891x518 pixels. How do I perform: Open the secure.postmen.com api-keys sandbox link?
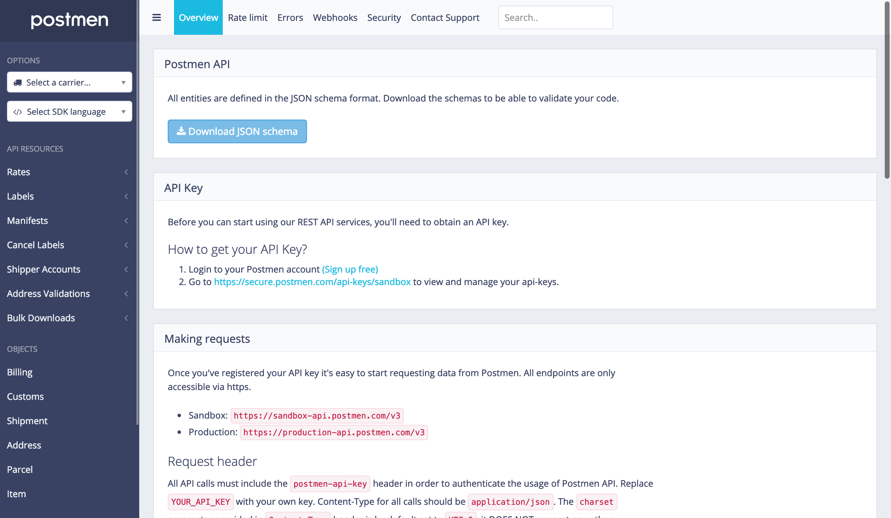click(312, 282)
